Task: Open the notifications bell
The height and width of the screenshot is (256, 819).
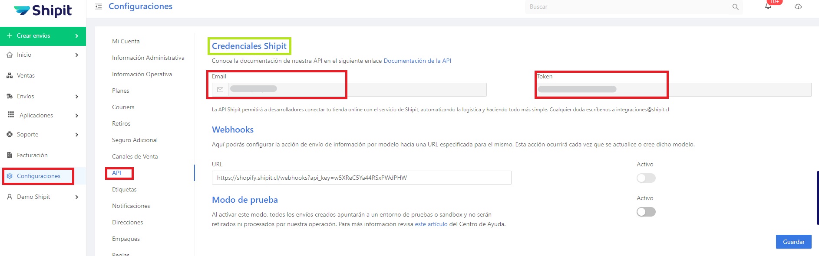Action: [768, 6]
